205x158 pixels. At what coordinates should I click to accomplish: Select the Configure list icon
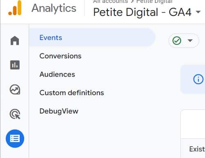point(15,138)
